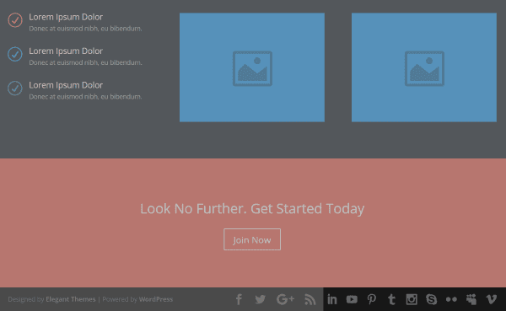Open the RSS feed icon
Image resolution: width=506 pixels, height=311 pixels.
[310, 299]
